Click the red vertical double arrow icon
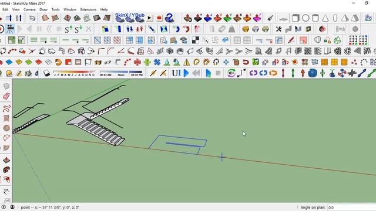 [283, 73]
